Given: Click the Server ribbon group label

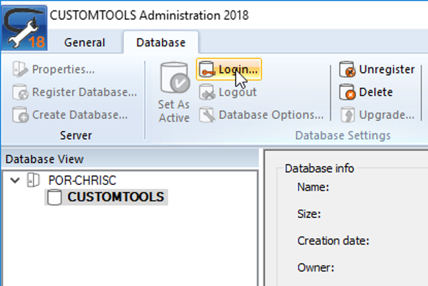Looking at the screenshot, I should point(76,135).
